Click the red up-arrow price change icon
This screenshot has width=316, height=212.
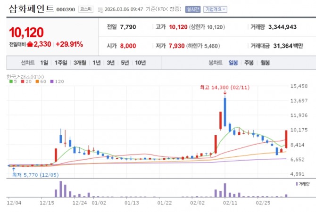pos(30,44)
